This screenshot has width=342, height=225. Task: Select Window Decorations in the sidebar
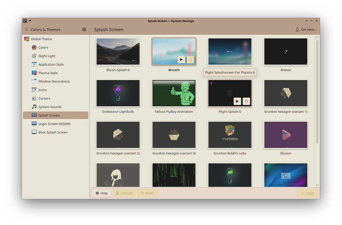click(54, 81)
